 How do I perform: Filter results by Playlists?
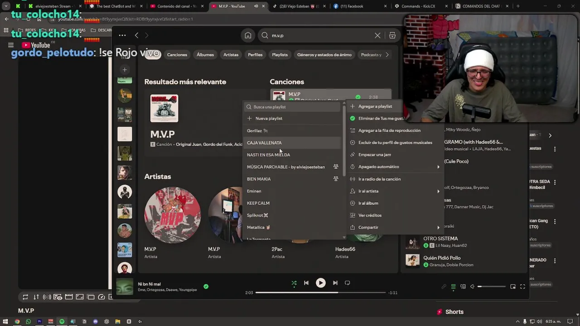(x=280, y=55)
